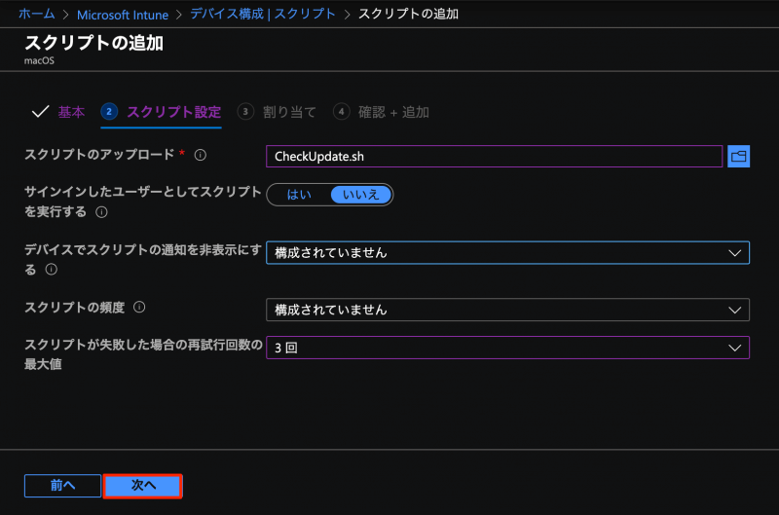This screenshot has width=779, height=515.
Task: Click step 4 circle icon for 確認 + 追加
Action: pos(341,112)
